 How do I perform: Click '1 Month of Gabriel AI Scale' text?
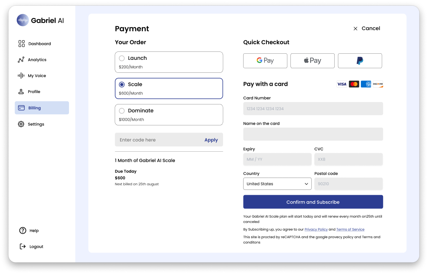pos(145,160)
